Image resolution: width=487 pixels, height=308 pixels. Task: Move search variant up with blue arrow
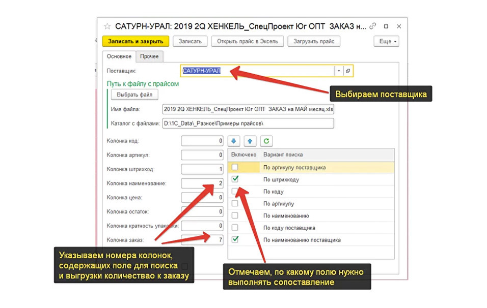(250, 141)
